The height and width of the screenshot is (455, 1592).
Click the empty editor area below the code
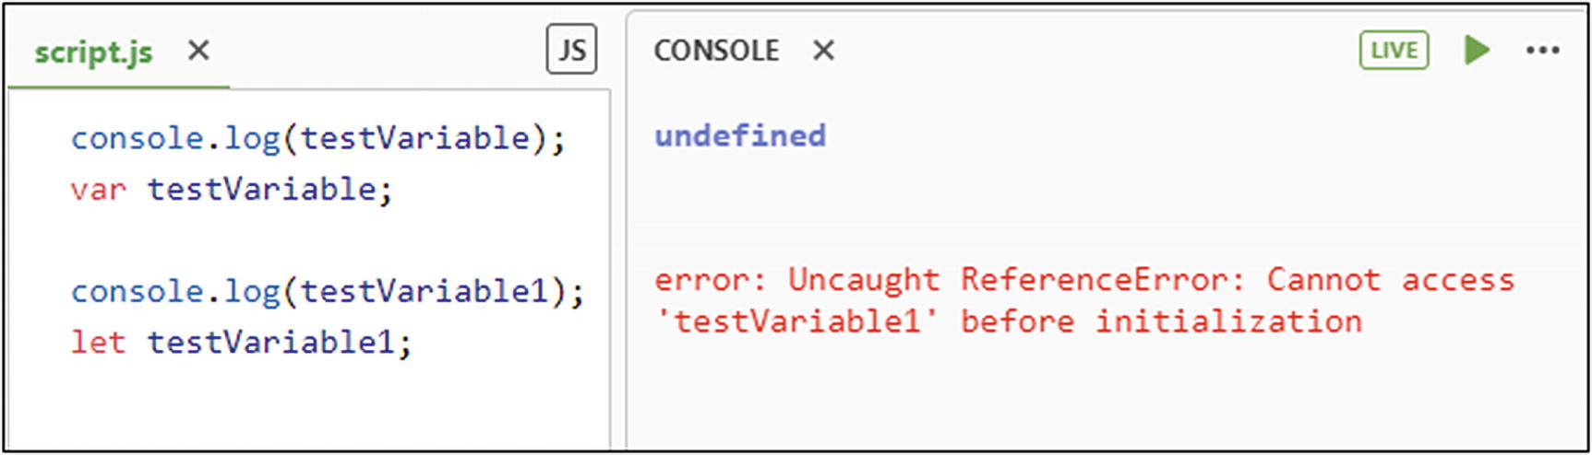pyautogui.click(x=305, y=405)
